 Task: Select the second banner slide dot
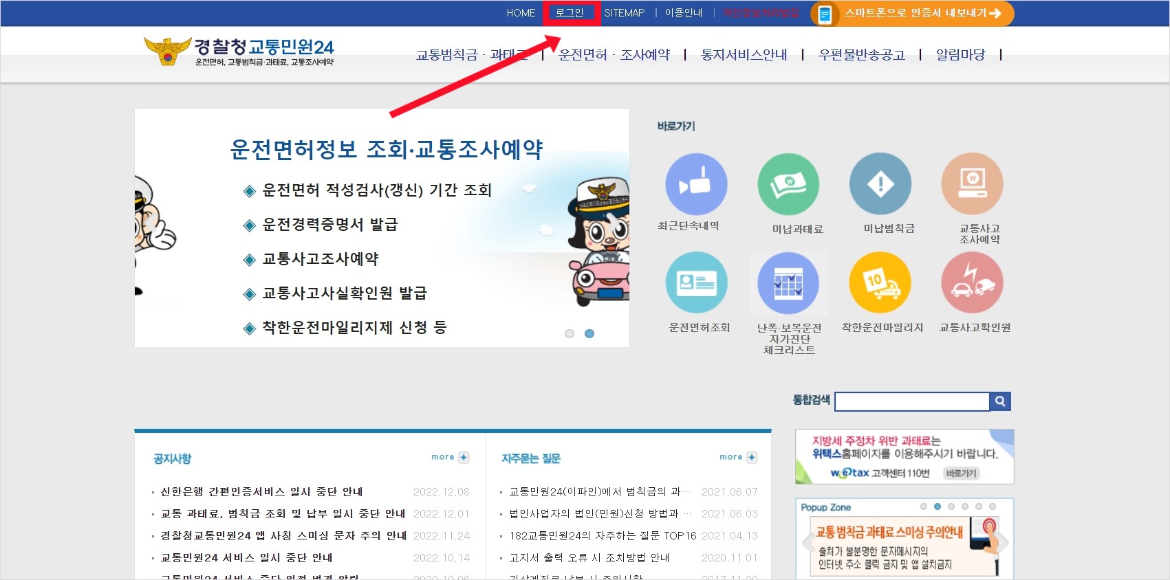[x=589, y=334]
